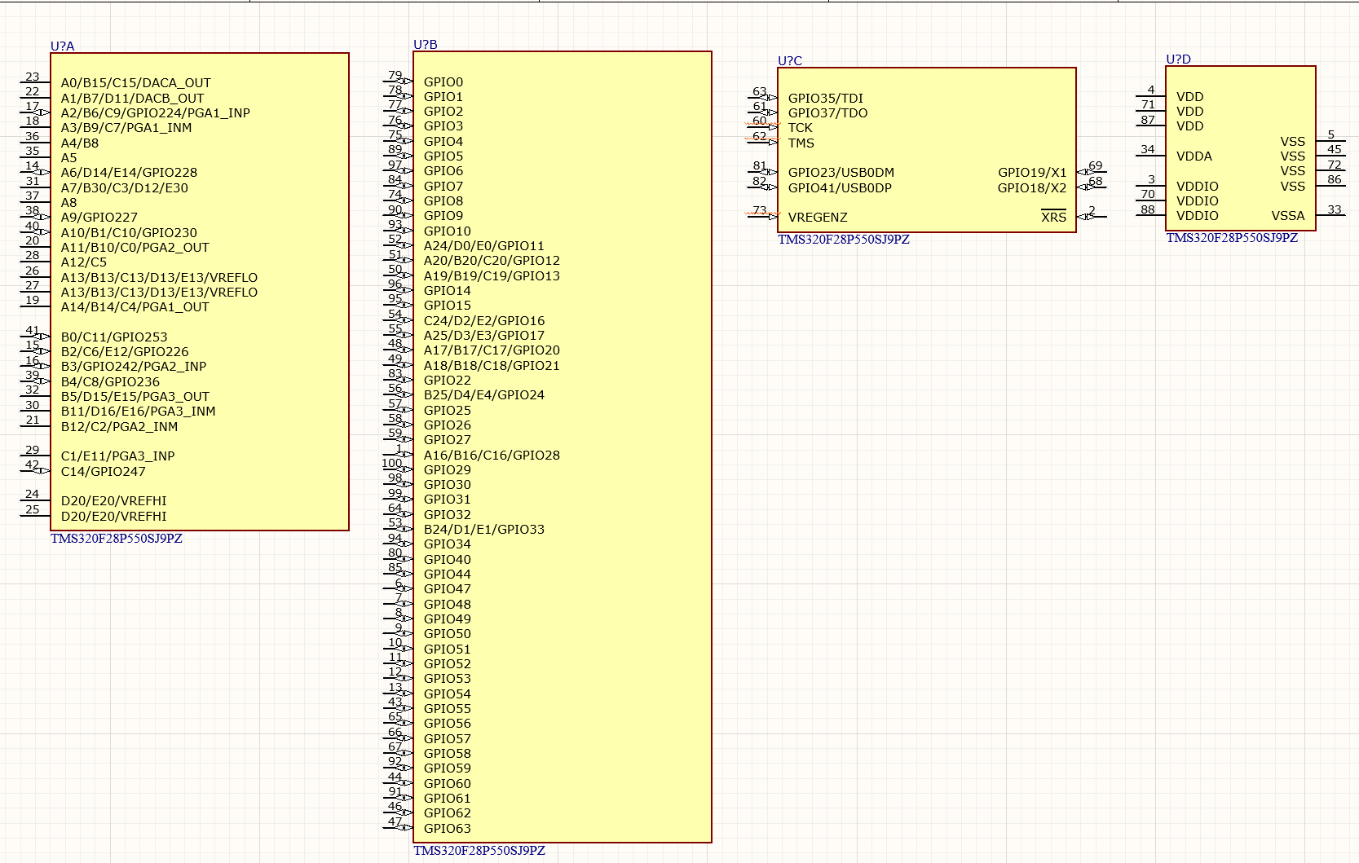Click the A19/B19/C19/GPIO13 pin label

(492, 276)
